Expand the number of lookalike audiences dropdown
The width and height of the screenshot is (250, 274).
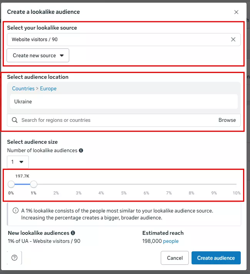point(18,162)
